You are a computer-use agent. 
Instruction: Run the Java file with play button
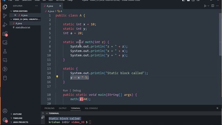pos(205,6)
